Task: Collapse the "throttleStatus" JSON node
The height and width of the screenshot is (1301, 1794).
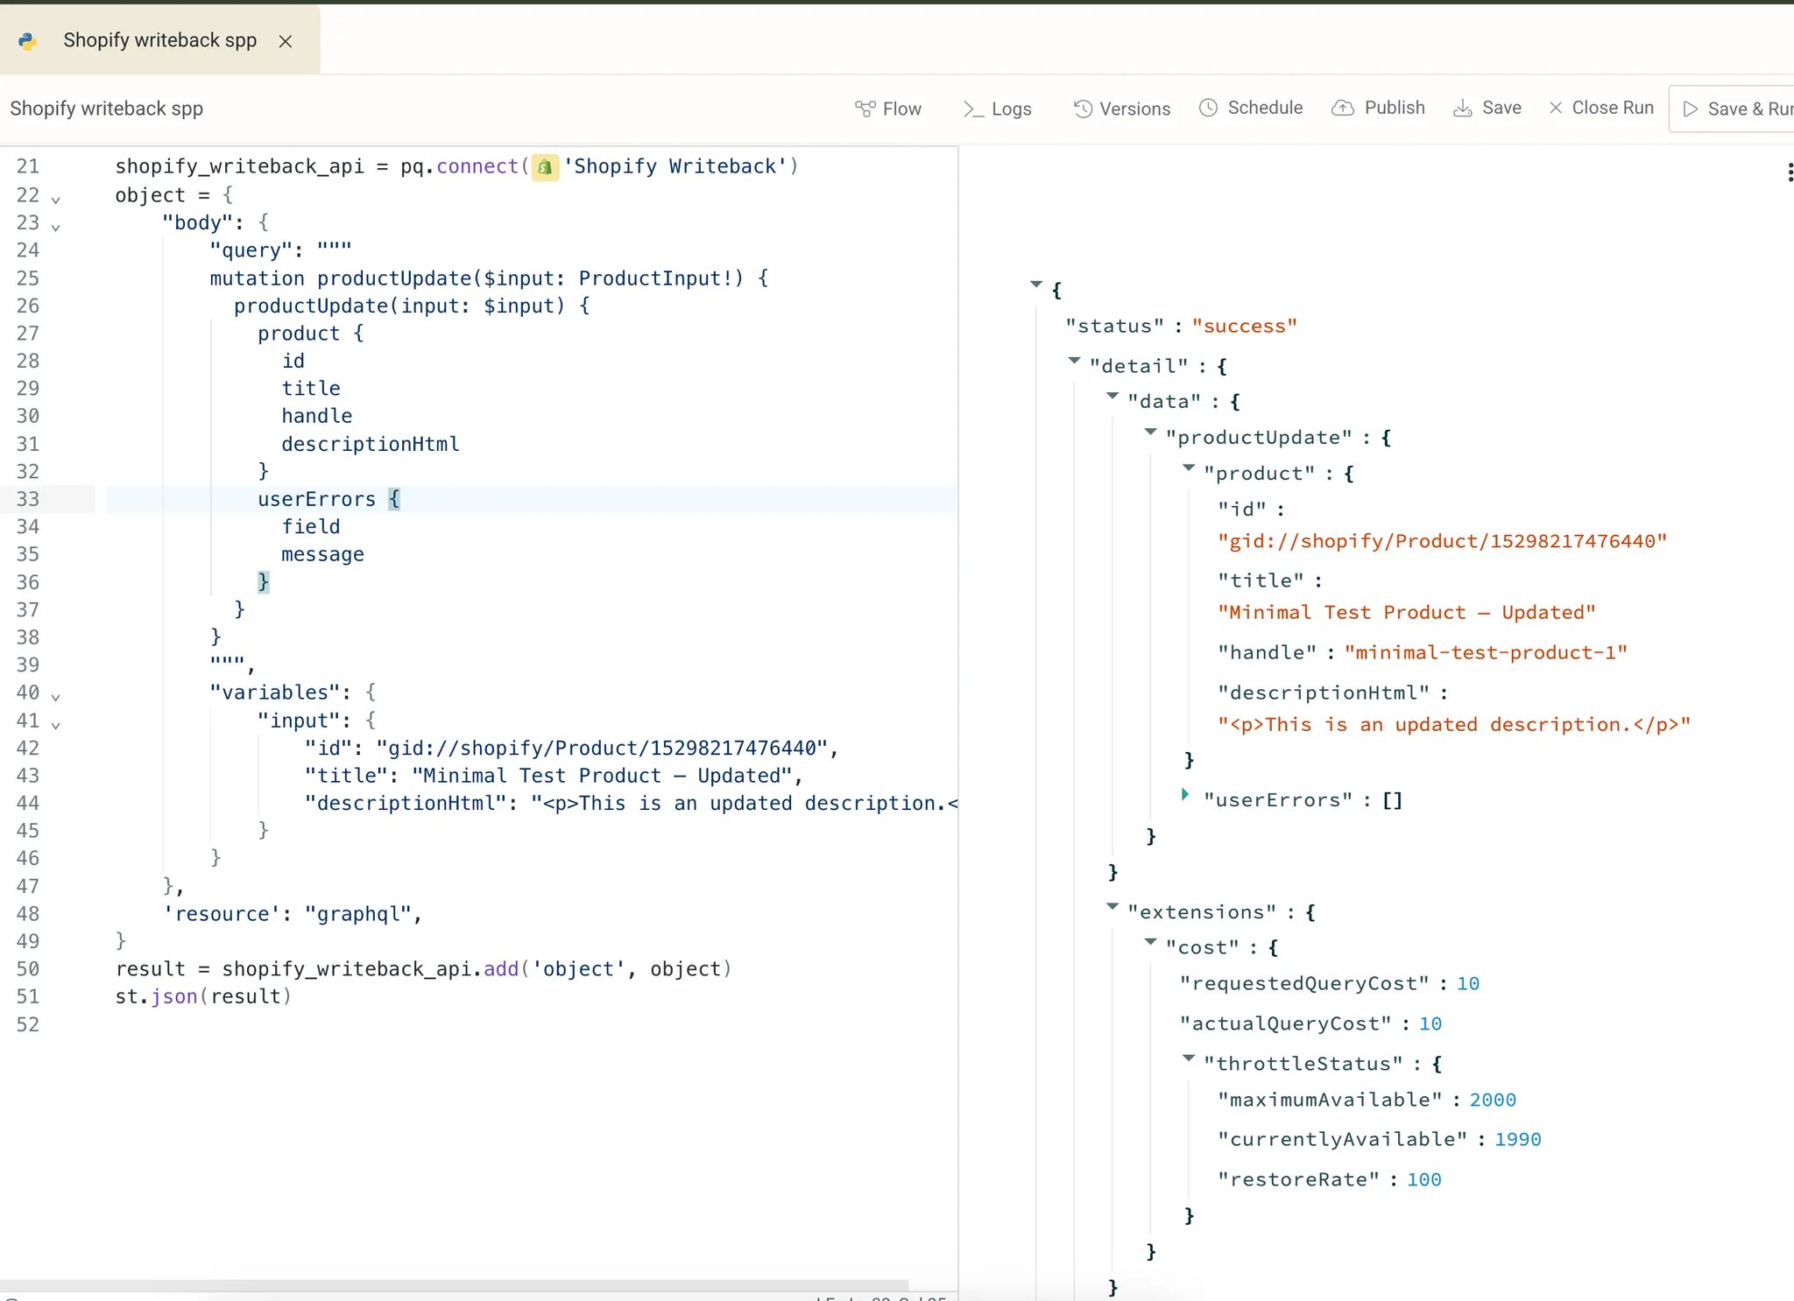Action: (x=1189, y=1058)
